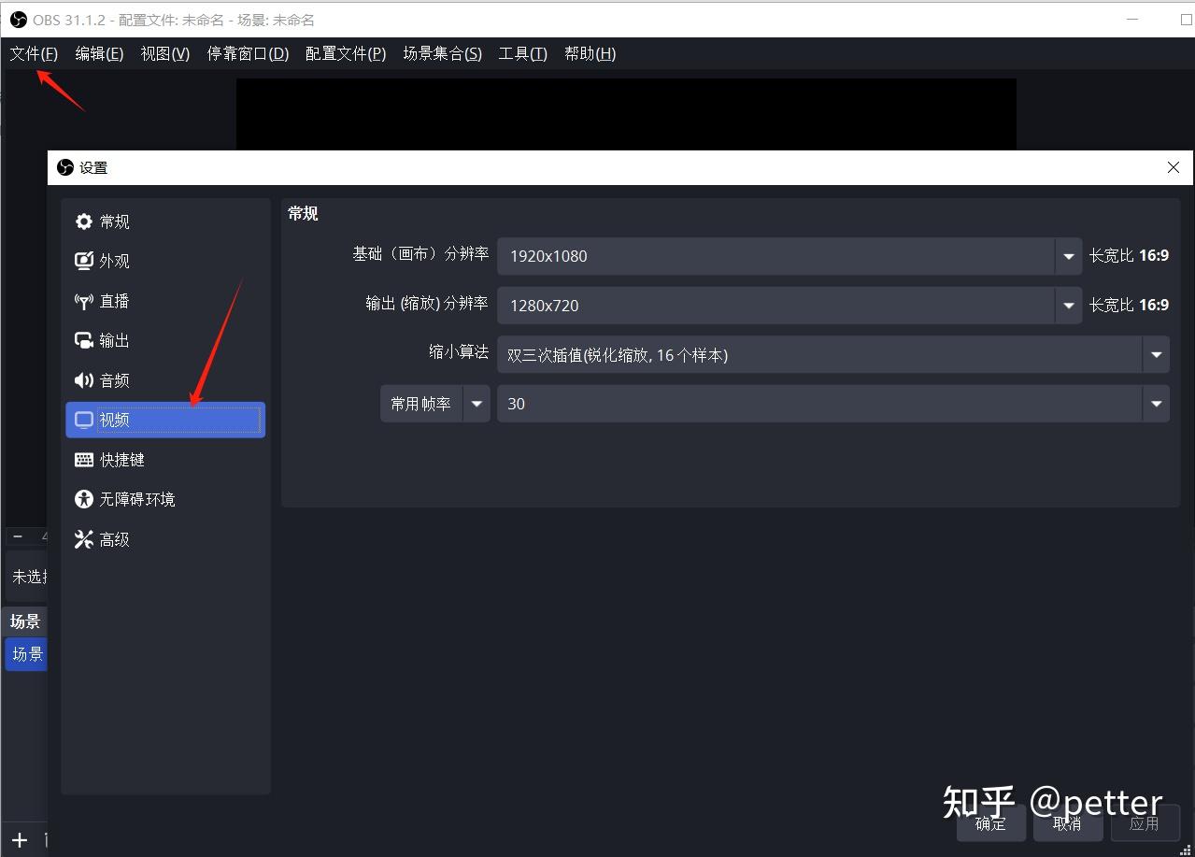
Task: Open the 常规 (General) settings section
Action: (x=114, y=221)
